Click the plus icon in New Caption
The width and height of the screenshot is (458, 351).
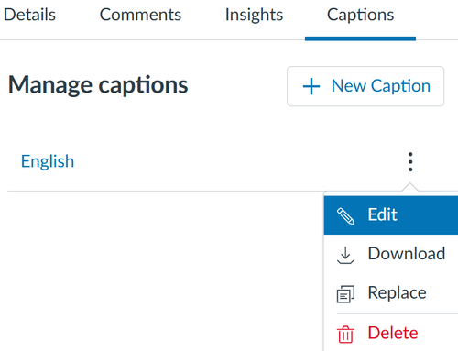point(311,86)
